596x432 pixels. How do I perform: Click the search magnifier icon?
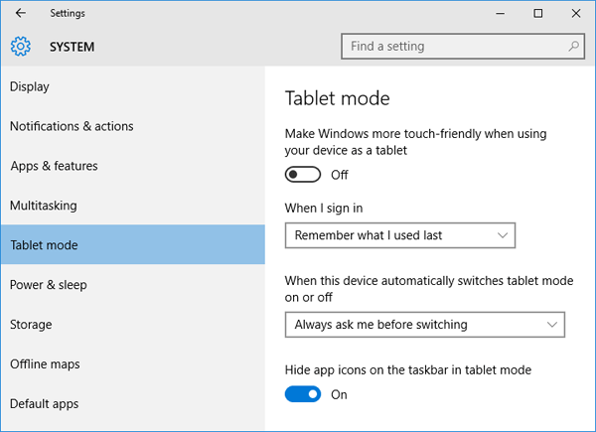click(573, 47)
